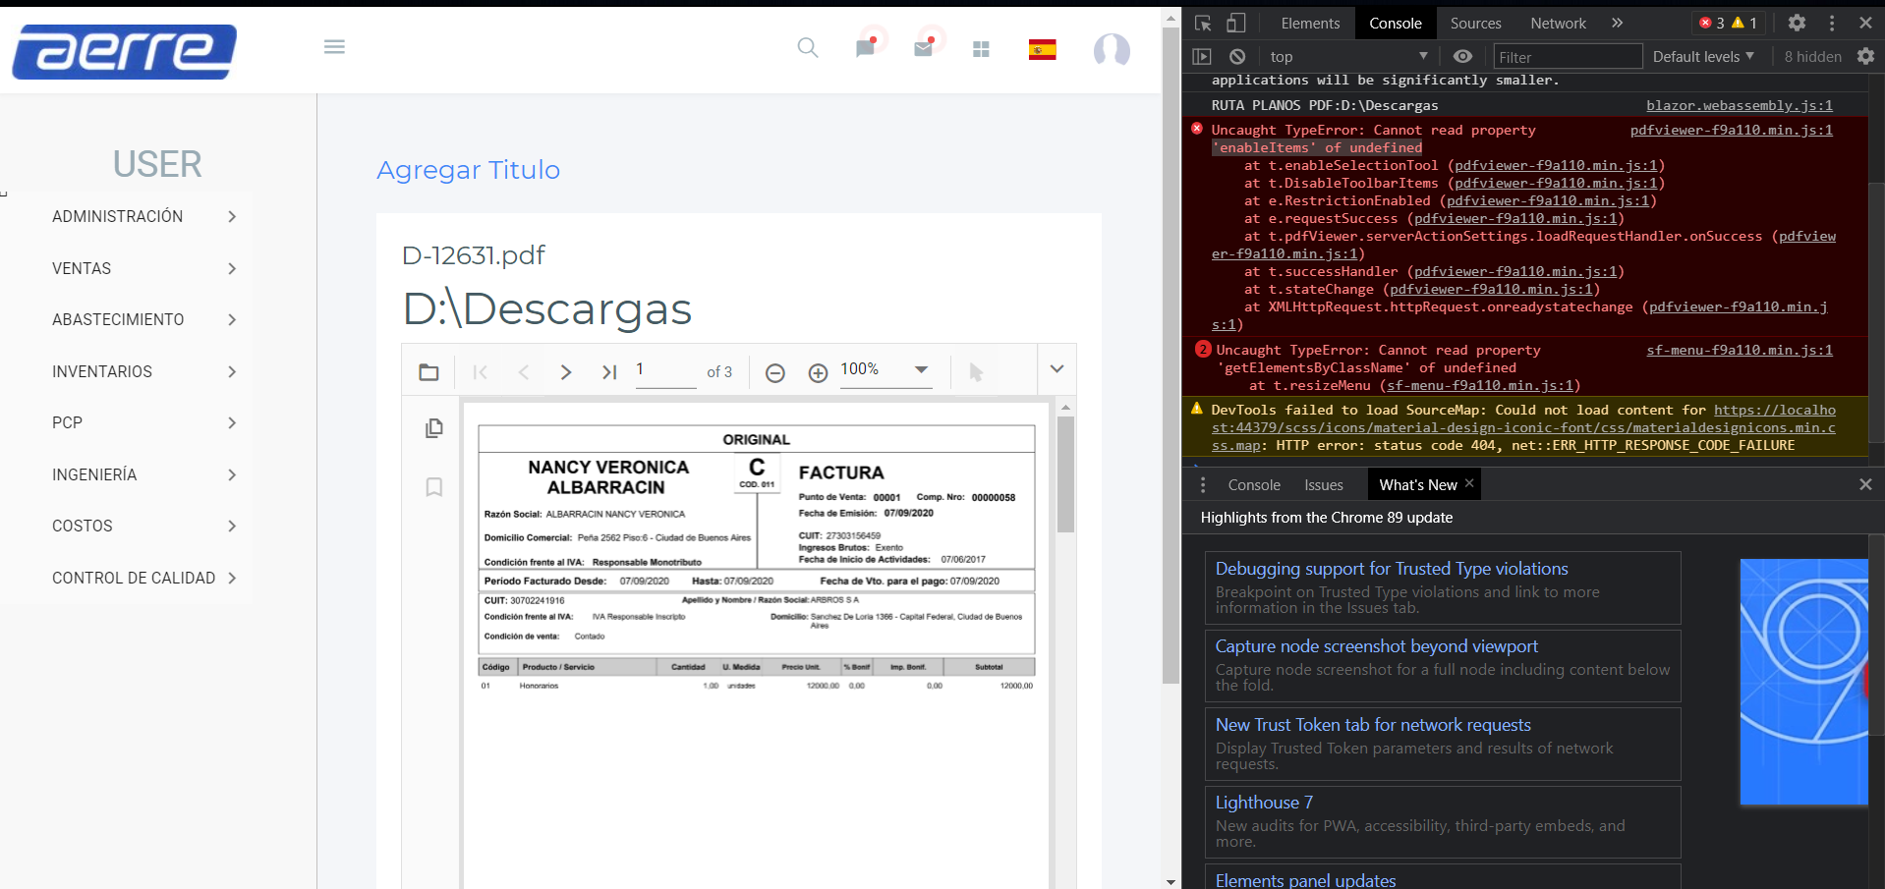The height and width of the screenshot is (889, 1885).
Task: Toggle the live expression eye icon
Action: coord(1462,57)
